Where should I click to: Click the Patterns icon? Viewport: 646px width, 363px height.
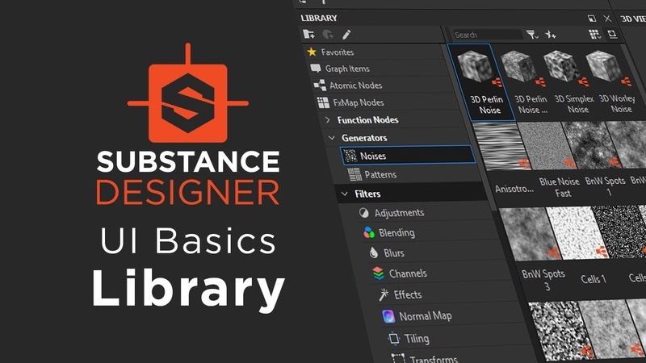click(354, 174)
